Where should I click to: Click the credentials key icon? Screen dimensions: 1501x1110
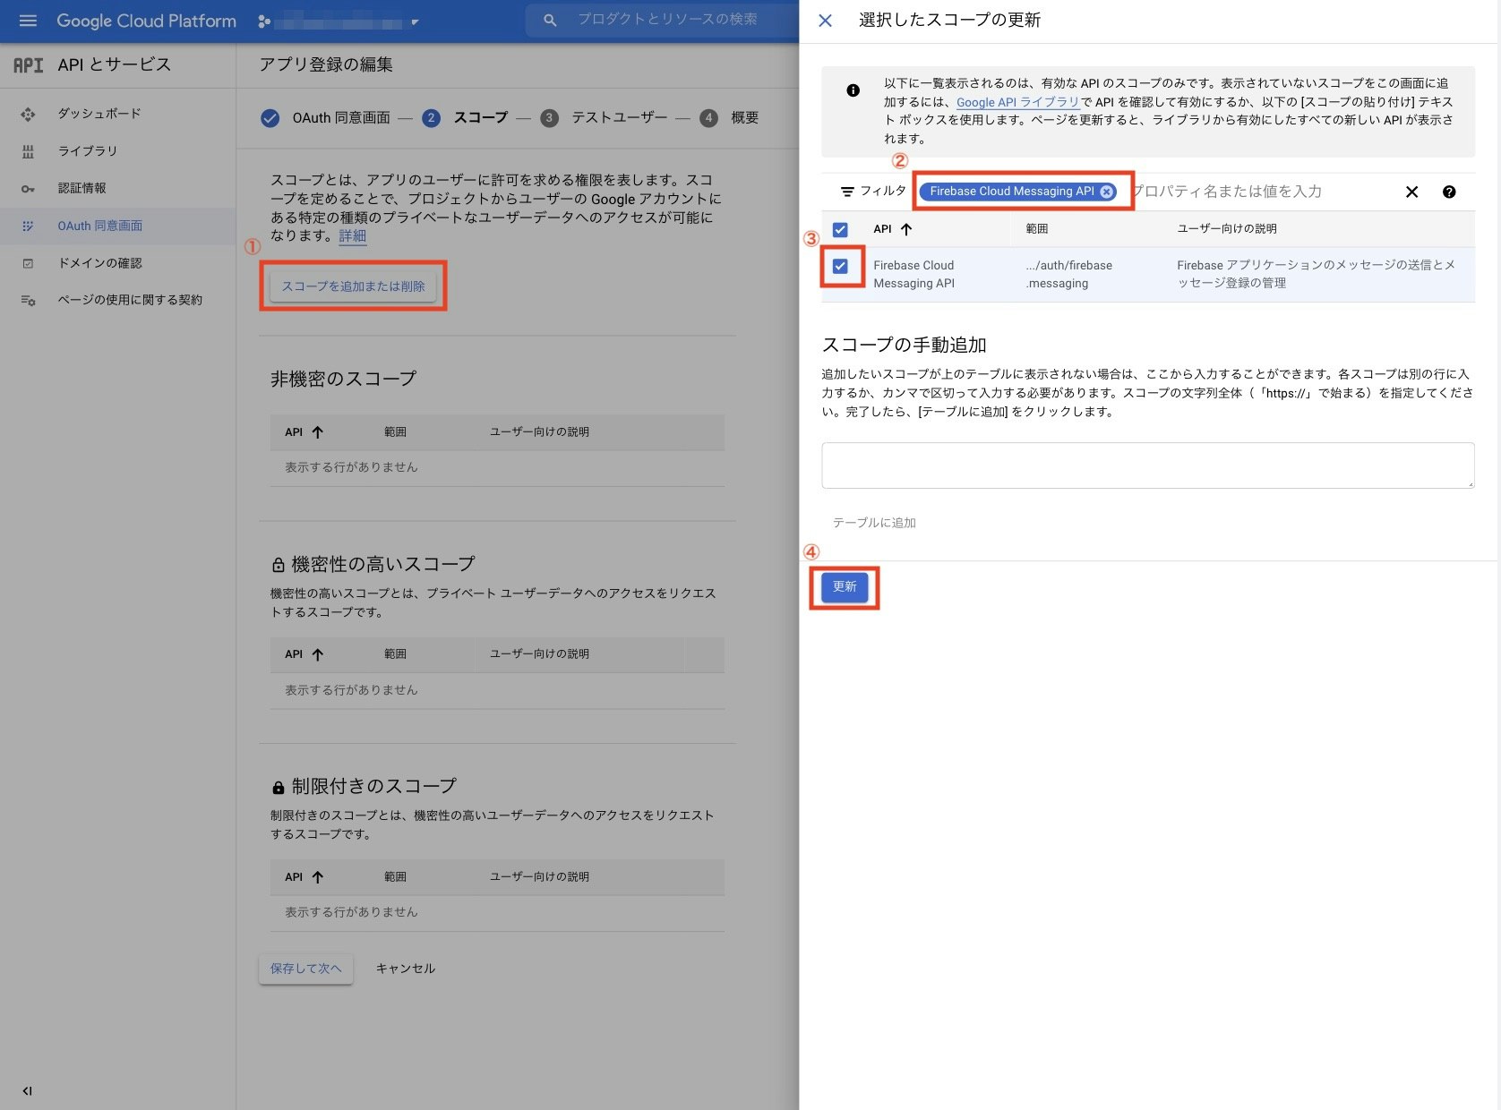click(28, 189)
